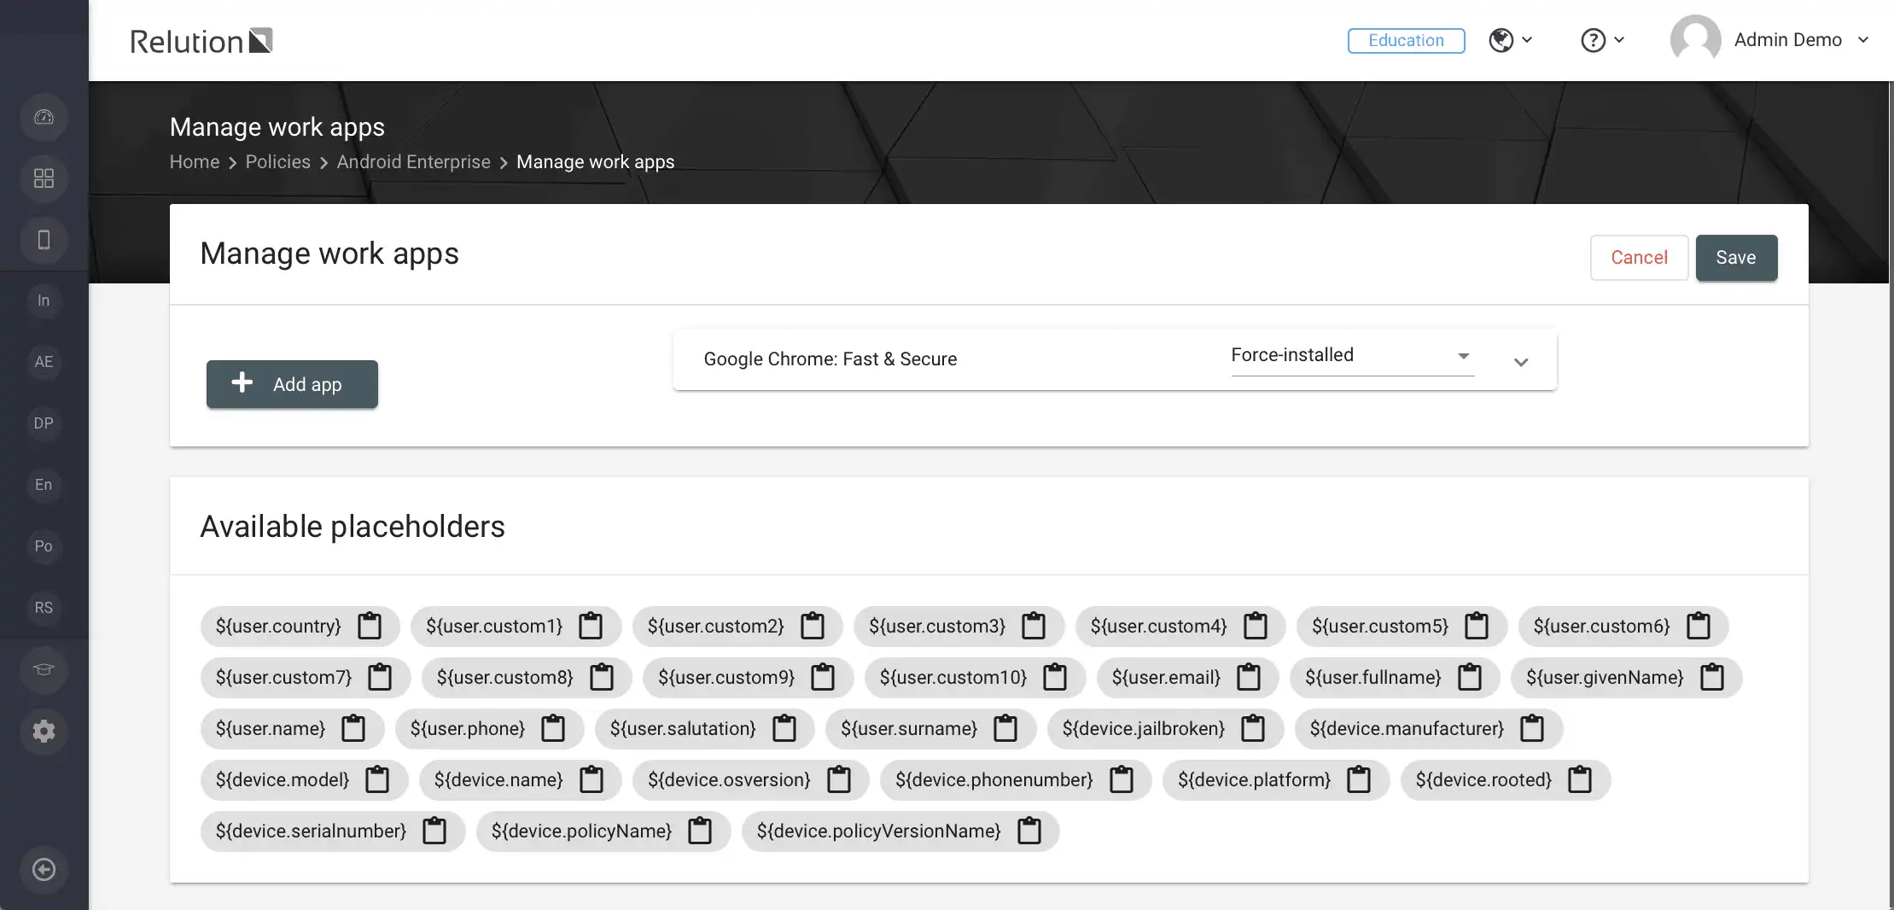
Task: Expand the Google Chrome app row chevron
Action: 1521,362
